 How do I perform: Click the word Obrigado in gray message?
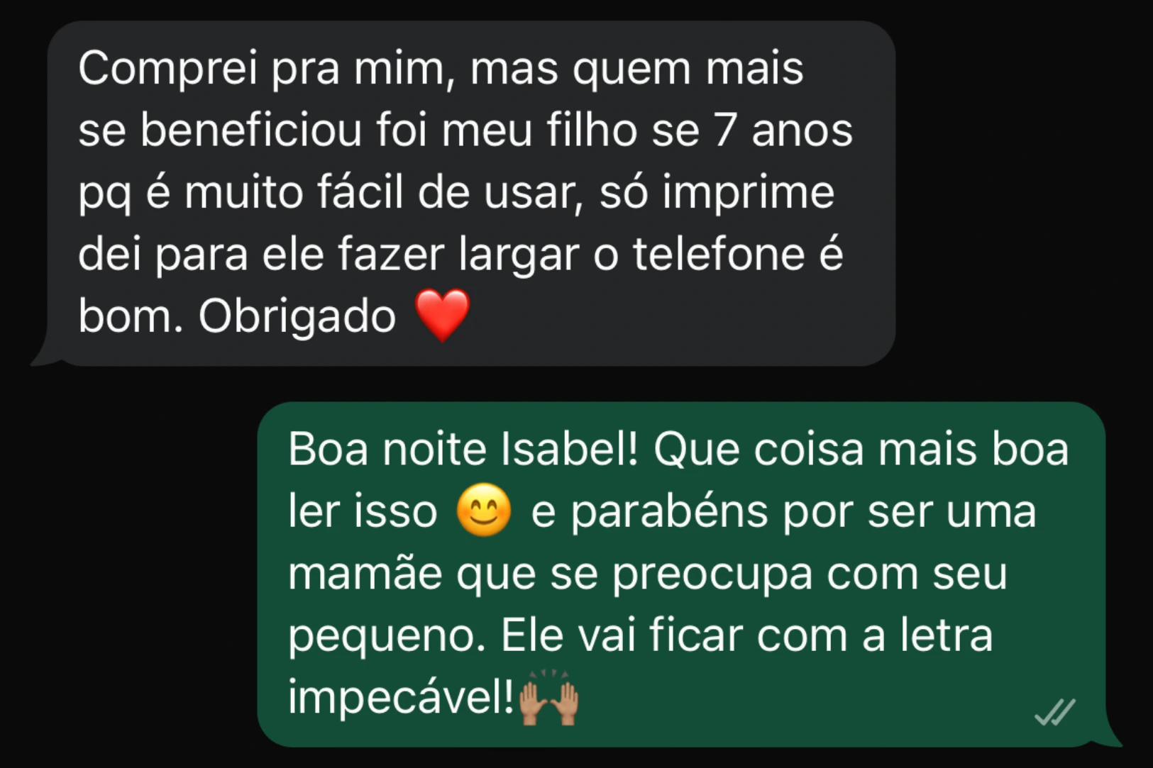(x=297, y=317)
